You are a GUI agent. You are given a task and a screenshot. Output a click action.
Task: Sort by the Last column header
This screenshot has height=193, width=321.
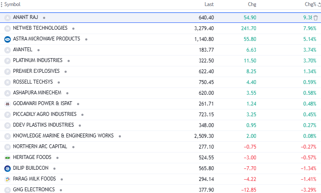209,4
